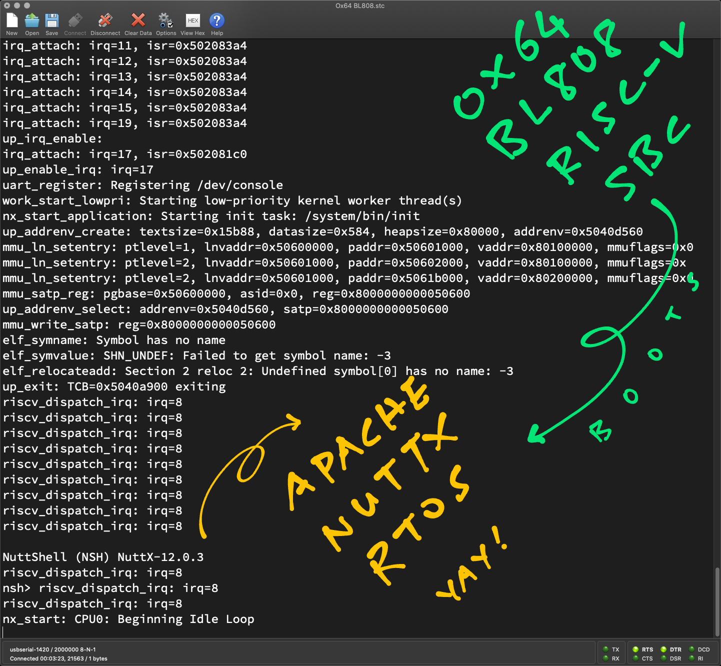Click the 'elf_symname: Symbol has no name' line
721x666 pixels.
pos(114,340)
